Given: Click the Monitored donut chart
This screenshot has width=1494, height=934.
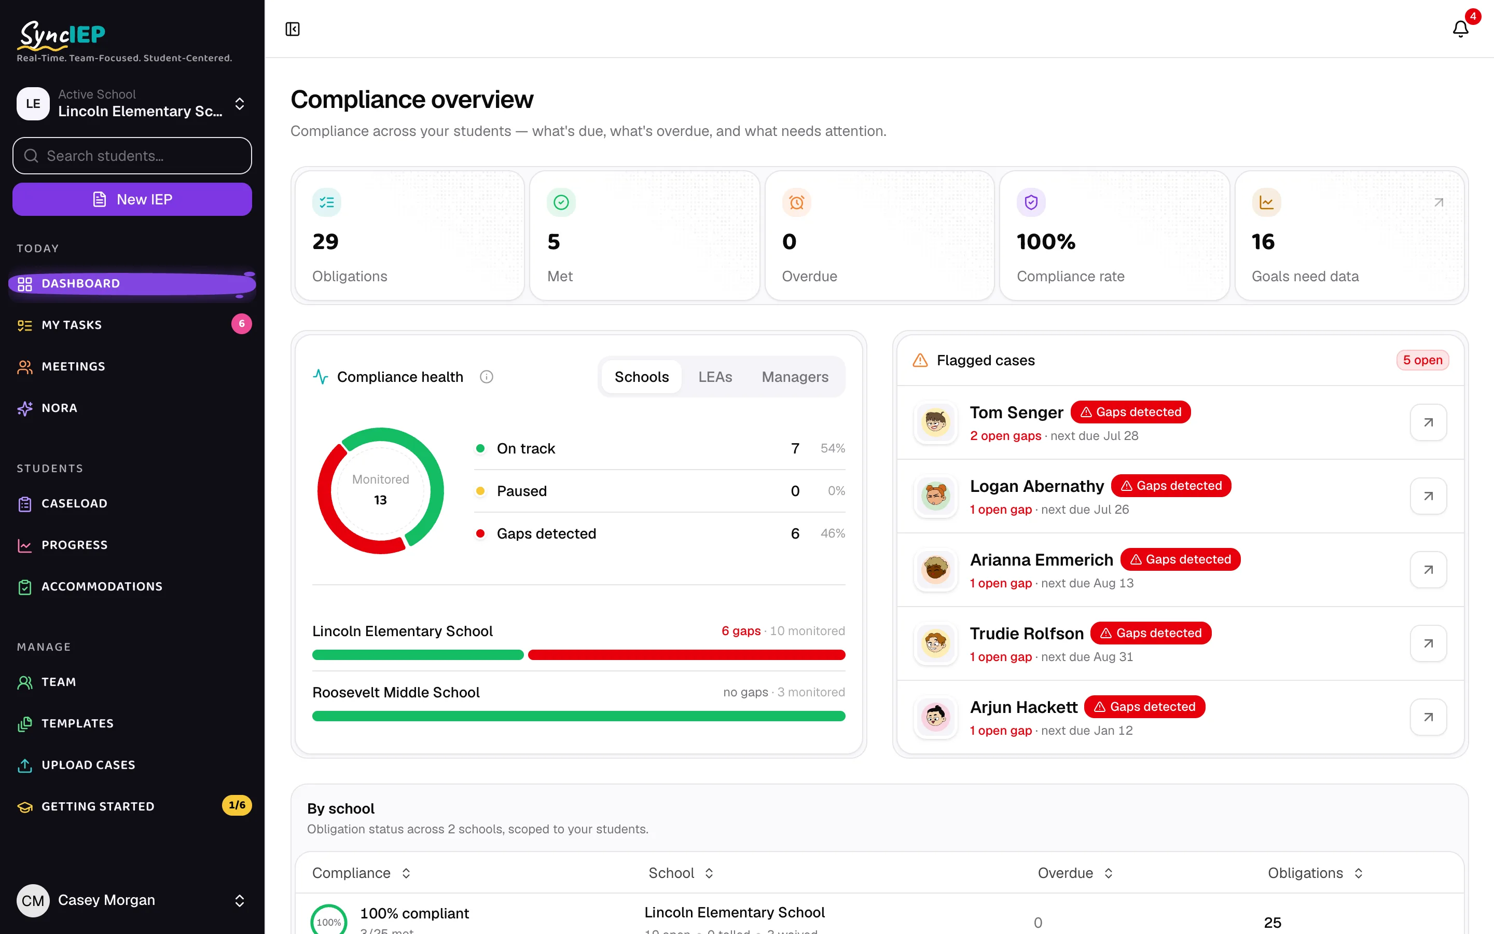Looking at the screenshot, I should (380, 490).
